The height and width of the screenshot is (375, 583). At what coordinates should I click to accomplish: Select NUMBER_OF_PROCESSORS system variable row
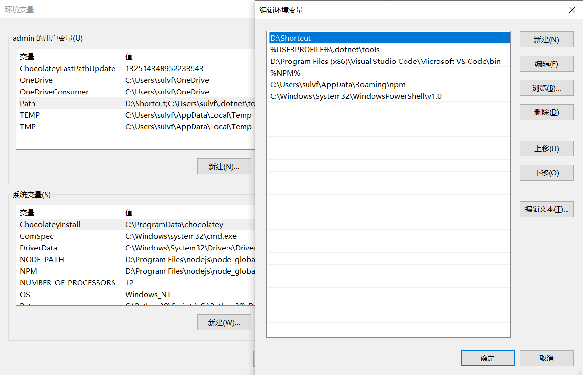click(x=136, y=283)
